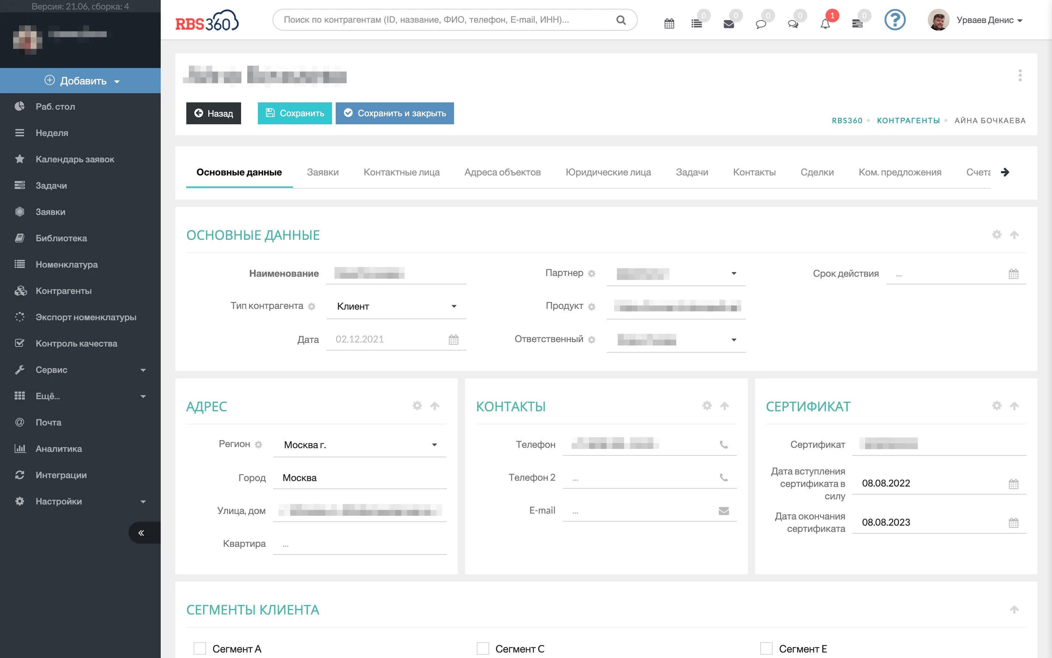This screenshot has height=658, width=1052.
Task: Switch to the Заявки tab
Action: click(x=323, y=172)
